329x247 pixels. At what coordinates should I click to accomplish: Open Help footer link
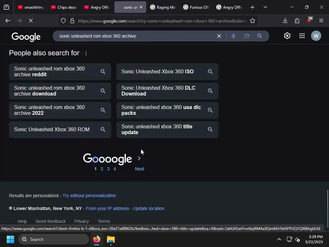point(22,221)
